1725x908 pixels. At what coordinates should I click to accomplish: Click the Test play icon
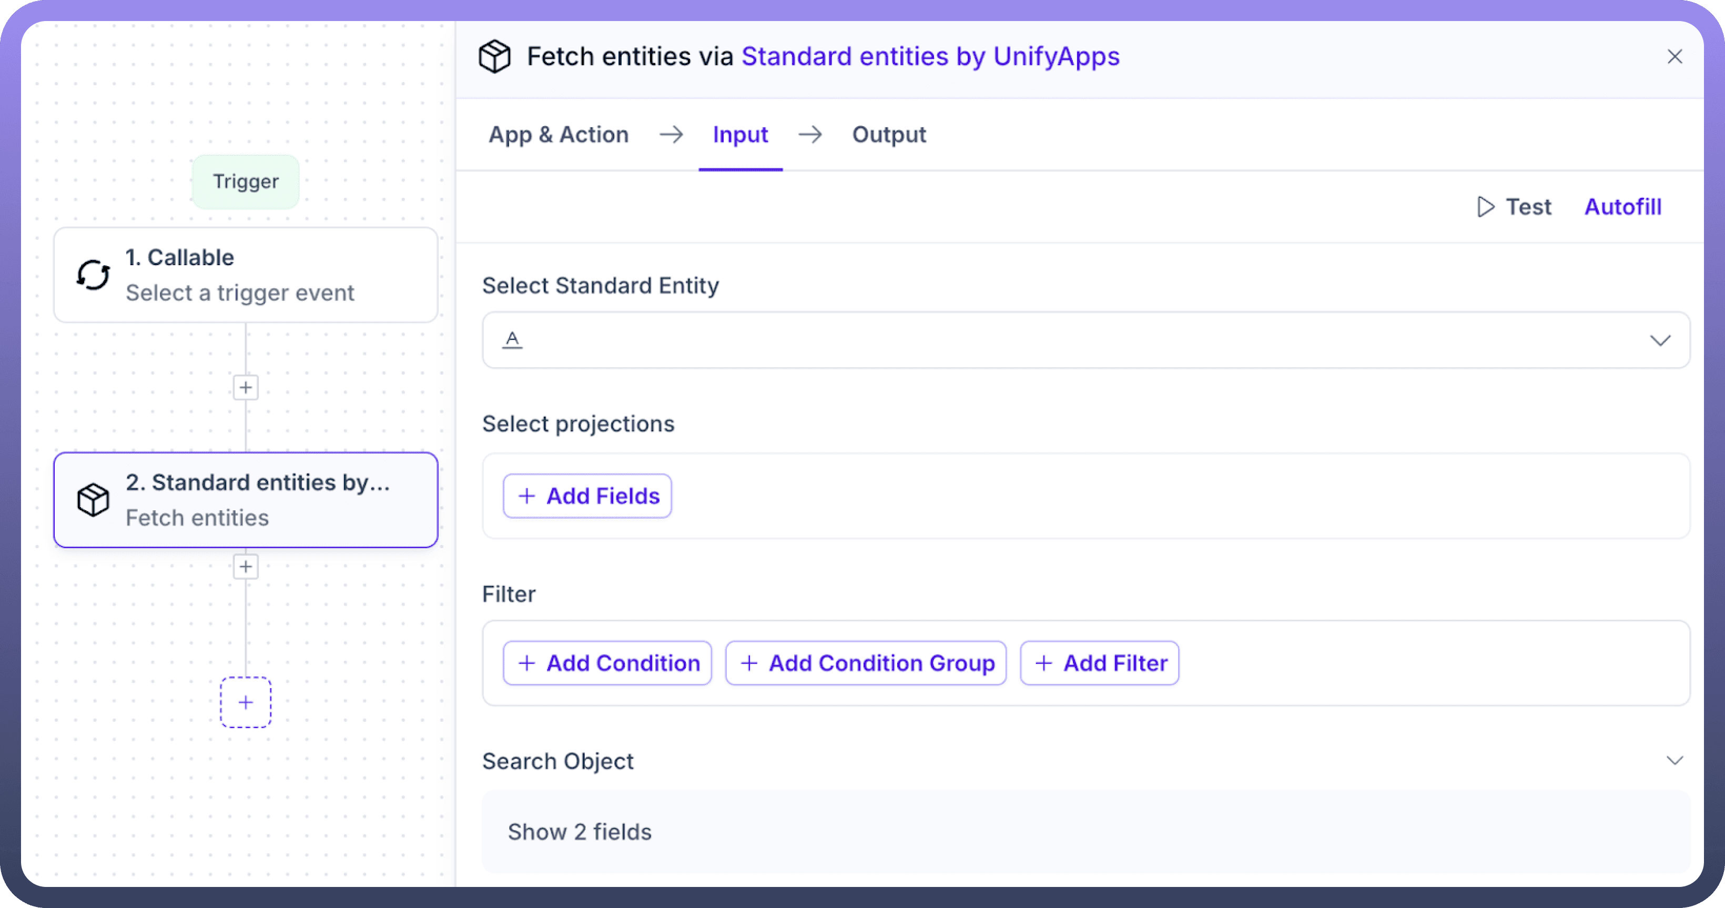point(1485,207)
